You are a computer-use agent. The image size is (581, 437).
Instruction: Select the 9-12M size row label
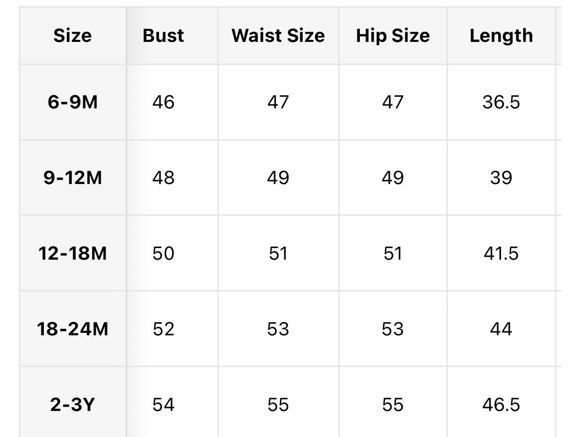tap(72, 178)
